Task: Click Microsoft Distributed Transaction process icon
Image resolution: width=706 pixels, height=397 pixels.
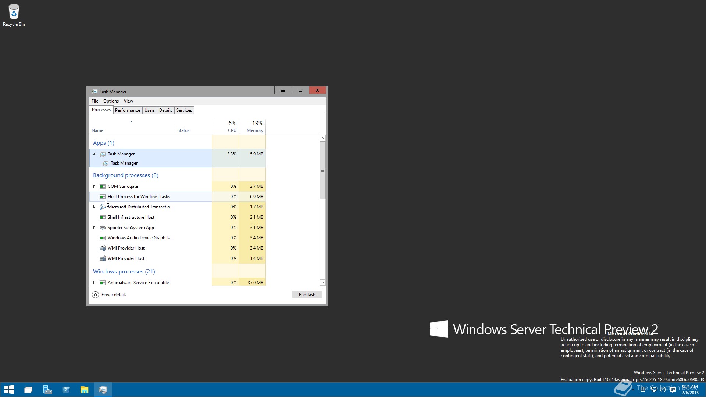Action: tap(103, 207)
